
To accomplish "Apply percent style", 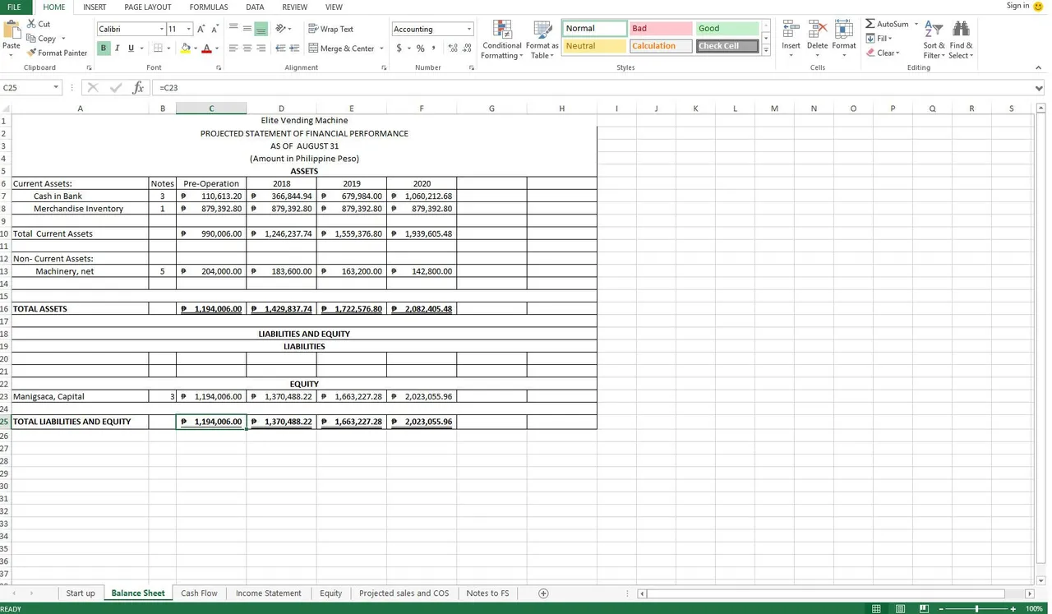I will pos(420,48).
